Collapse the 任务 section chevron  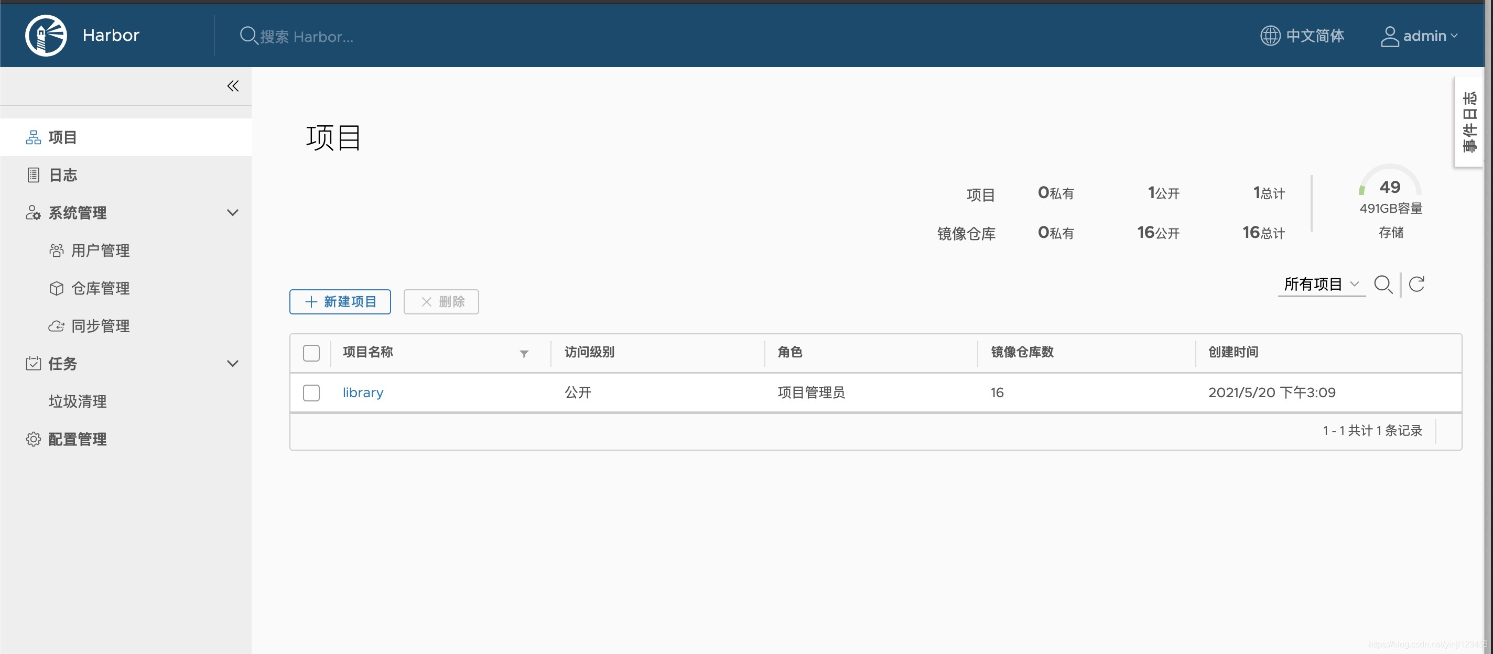point(232,363)
